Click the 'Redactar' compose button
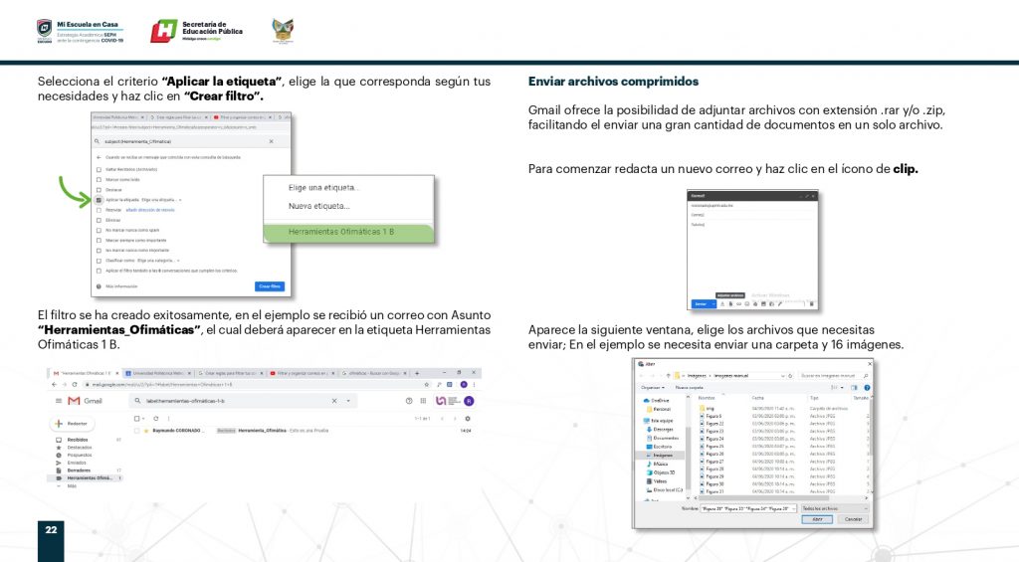Screen dimensions: 1019x562 (72, 424)
